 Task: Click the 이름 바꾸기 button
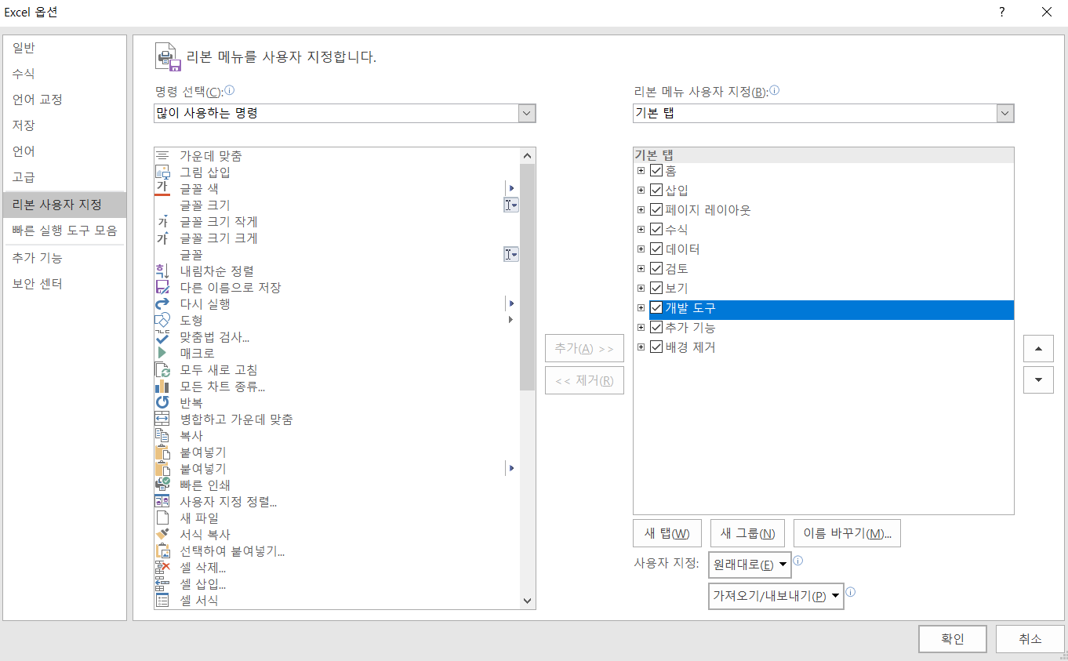click(847, 533)
